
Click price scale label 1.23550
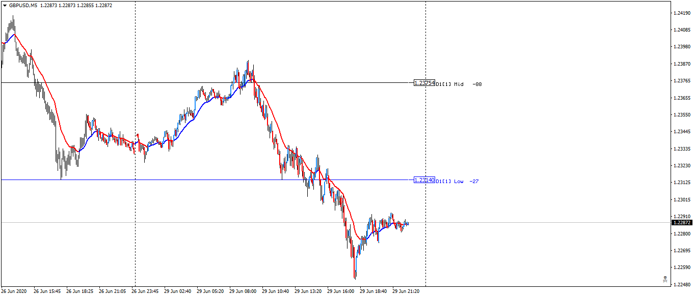pos(682,114)
